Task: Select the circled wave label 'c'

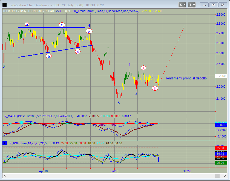Action: (x=62, y=25)
